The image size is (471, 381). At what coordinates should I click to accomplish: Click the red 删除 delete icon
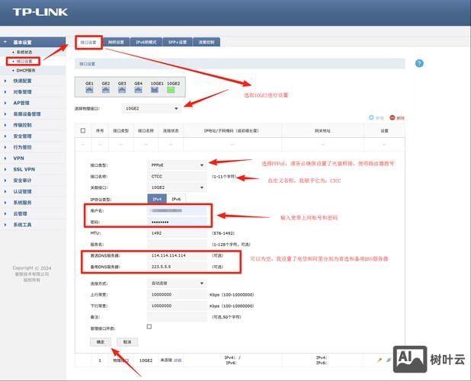(392, 118)
